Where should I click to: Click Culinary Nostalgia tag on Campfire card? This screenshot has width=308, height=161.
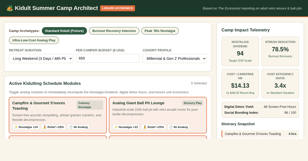click(90, 105)
